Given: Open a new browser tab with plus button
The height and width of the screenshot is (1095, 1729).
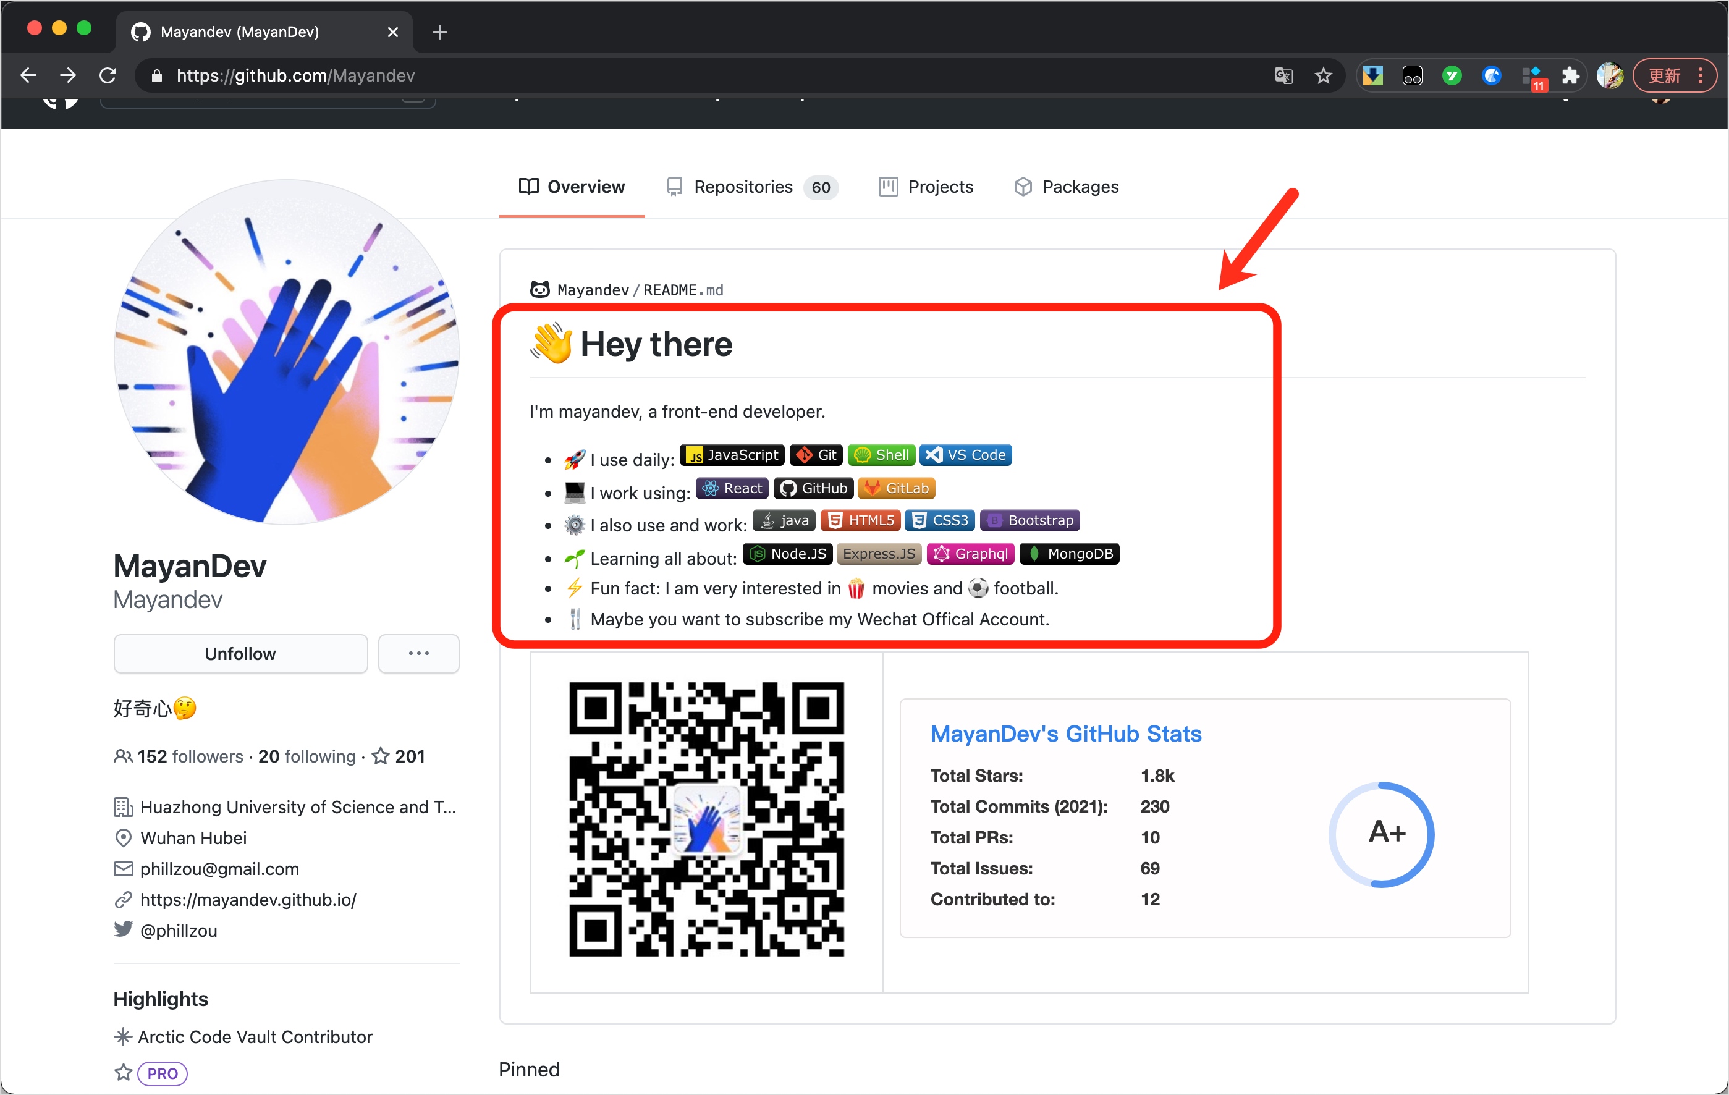Looking at the screenshot, I should tap(440, 32).
